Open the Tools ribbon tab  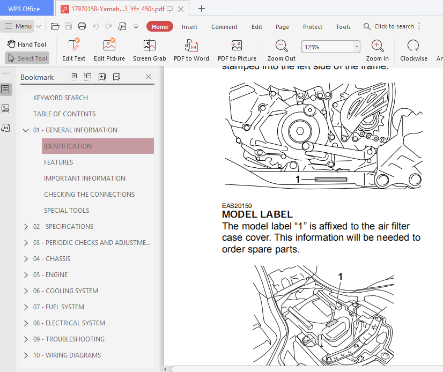tap(343, 27)
